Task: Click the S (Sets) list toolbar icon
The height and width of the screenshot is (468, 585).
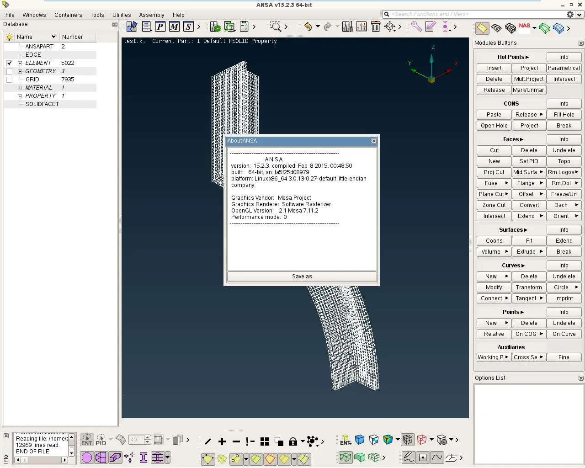Action: point(188,27)
